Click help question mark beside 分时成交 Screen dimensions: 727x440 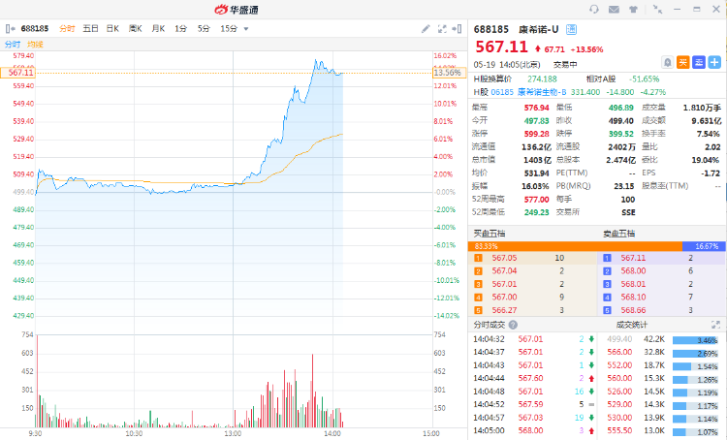(x=513, y=325)
